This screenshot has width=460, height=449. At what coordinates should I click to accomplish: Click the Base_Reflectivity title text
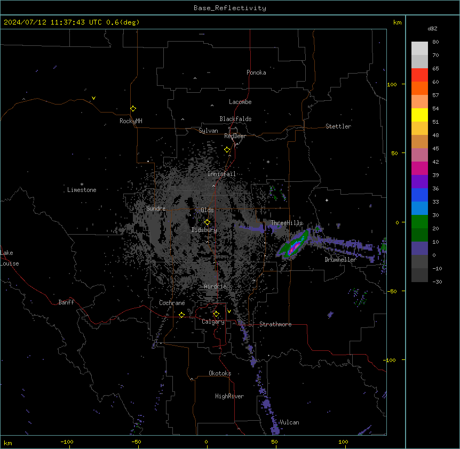(230, 8)
